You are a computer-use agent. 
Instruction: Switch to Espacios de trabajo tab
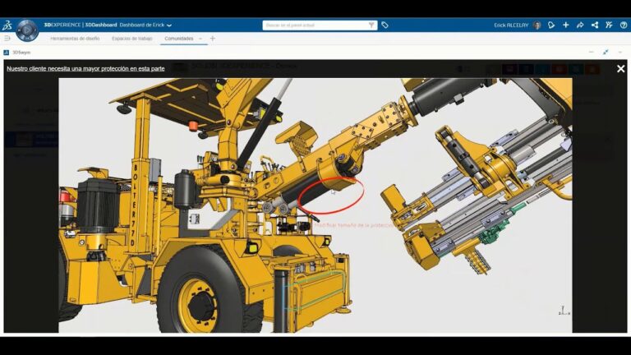[x=132, y=39]
